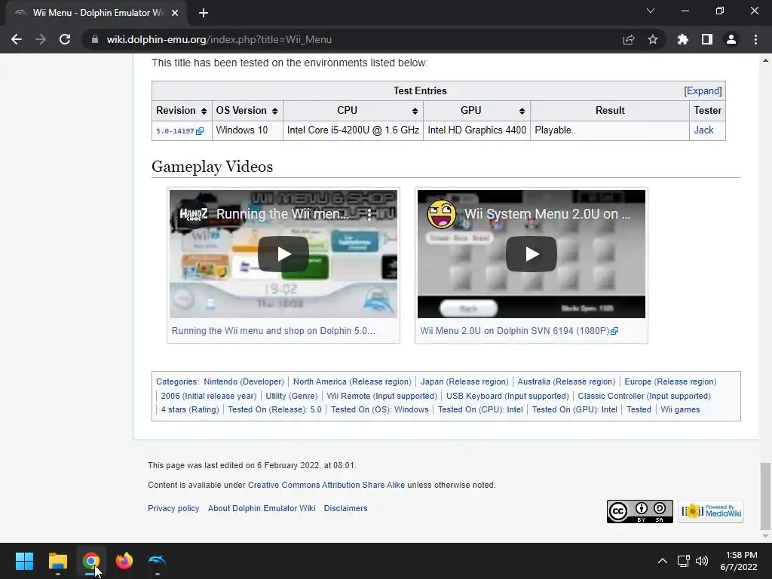Open a new browser tab
Screen dimensions: 772x579
tap(204, 13)
